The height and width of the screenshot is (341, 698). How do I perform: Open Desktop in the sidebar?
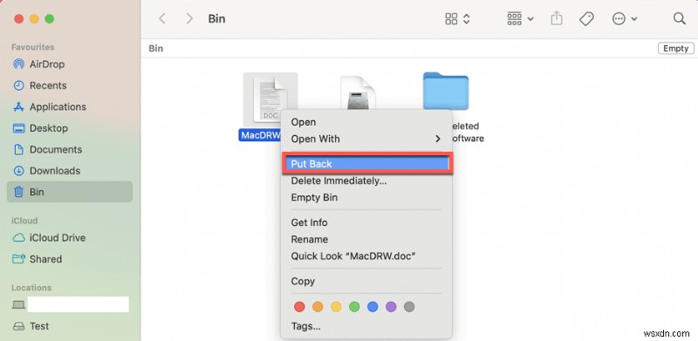(49, 128)
